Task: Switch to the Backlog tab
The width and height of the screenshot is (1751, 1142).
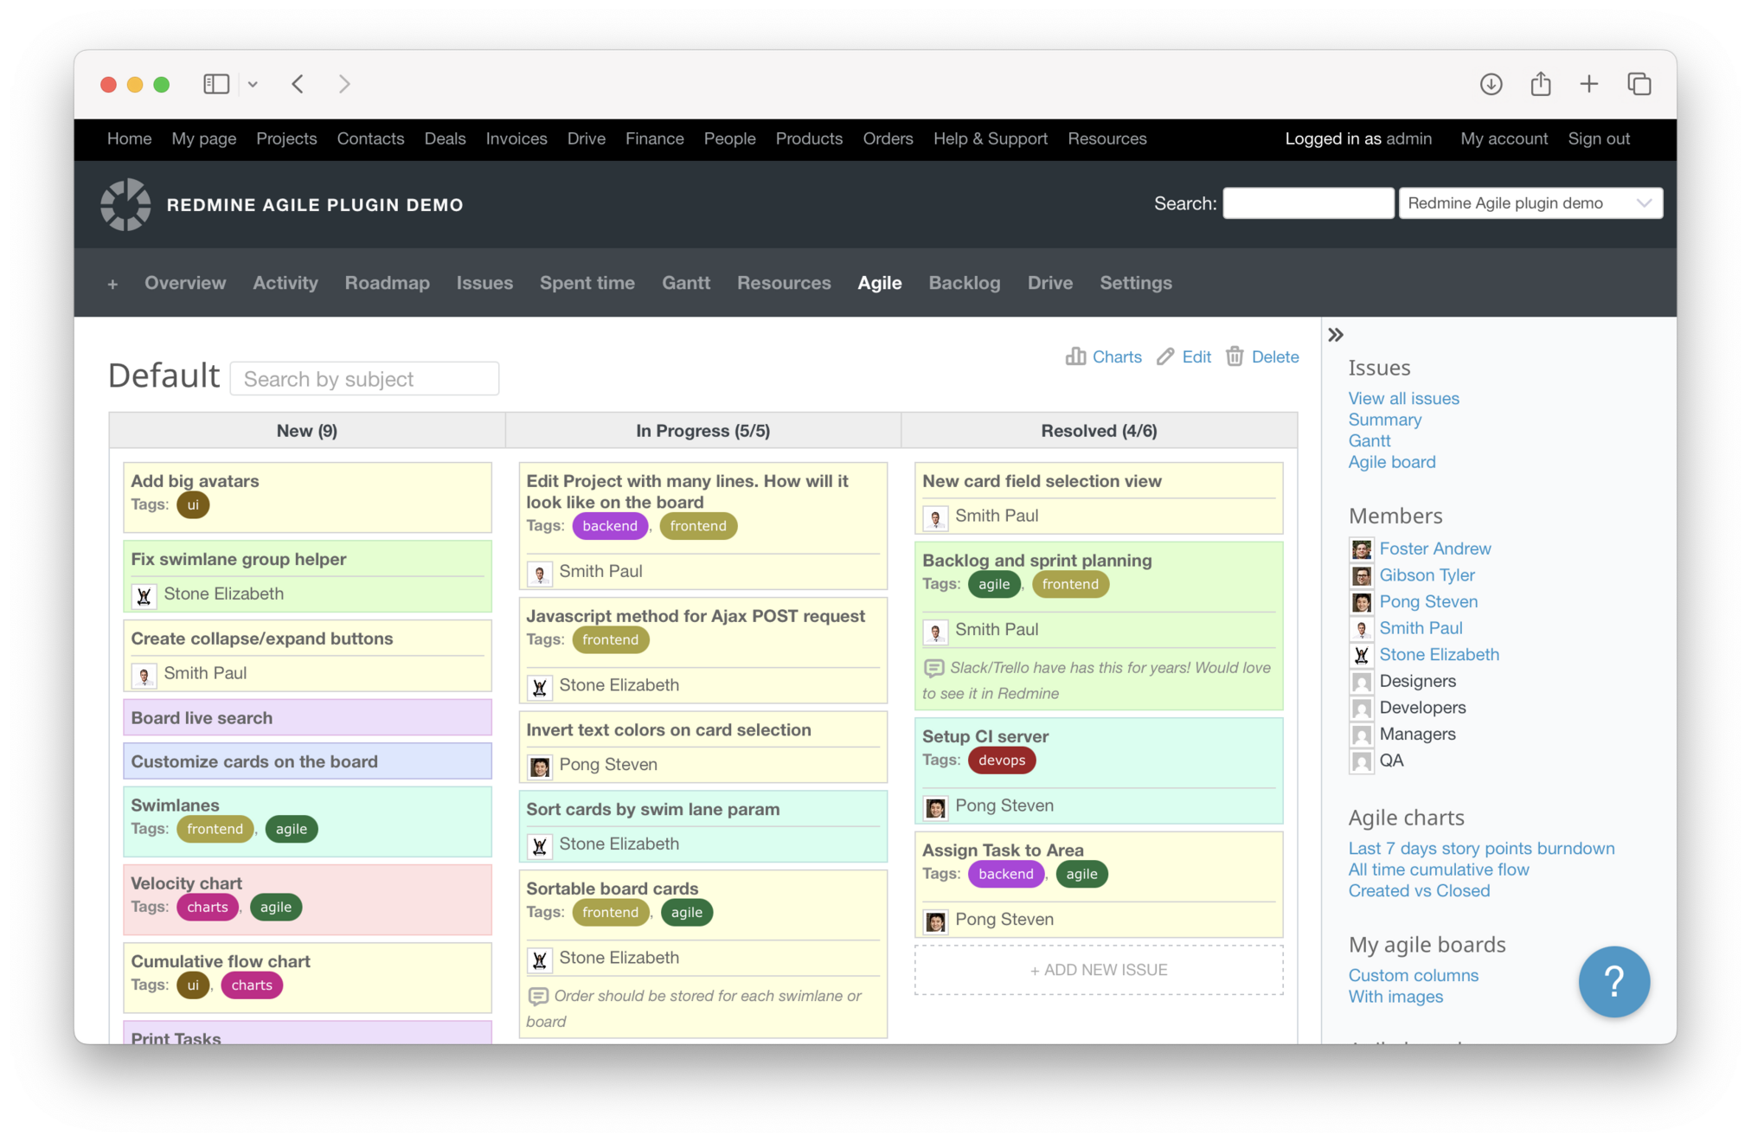Action: coord(964,283)
